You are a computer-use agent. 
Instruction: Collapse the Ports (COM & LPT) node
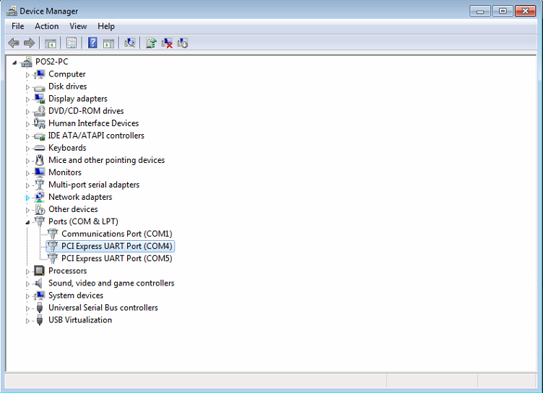coord(28,222)
